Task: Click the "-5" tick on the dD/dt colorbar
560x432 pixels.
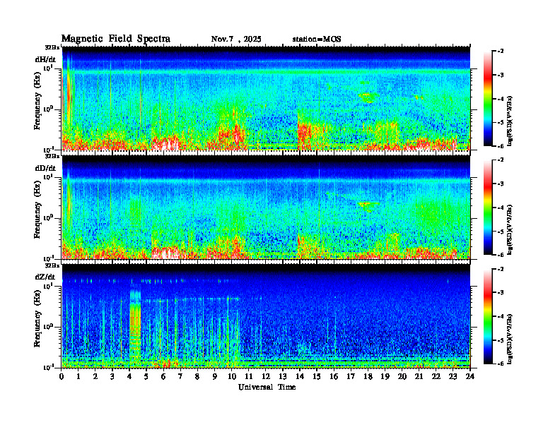Action: (500, 232)
